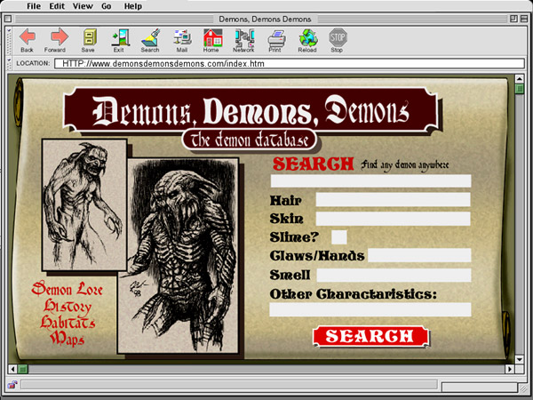Click the LOCATION address bar

(x=284, y=64)
